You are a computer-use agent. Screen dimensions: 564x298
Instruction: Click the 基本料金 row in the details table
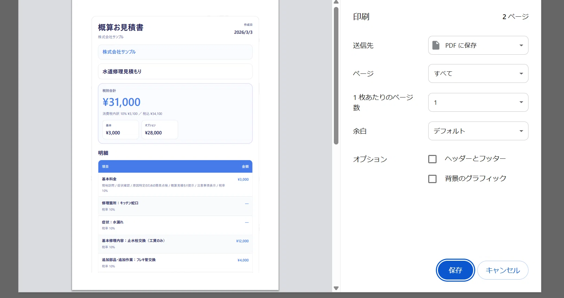point(175,185)
